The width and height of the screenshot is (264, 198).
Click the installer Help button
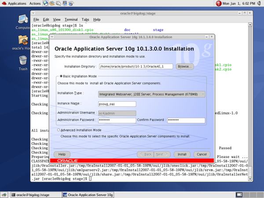pos(62,154)
